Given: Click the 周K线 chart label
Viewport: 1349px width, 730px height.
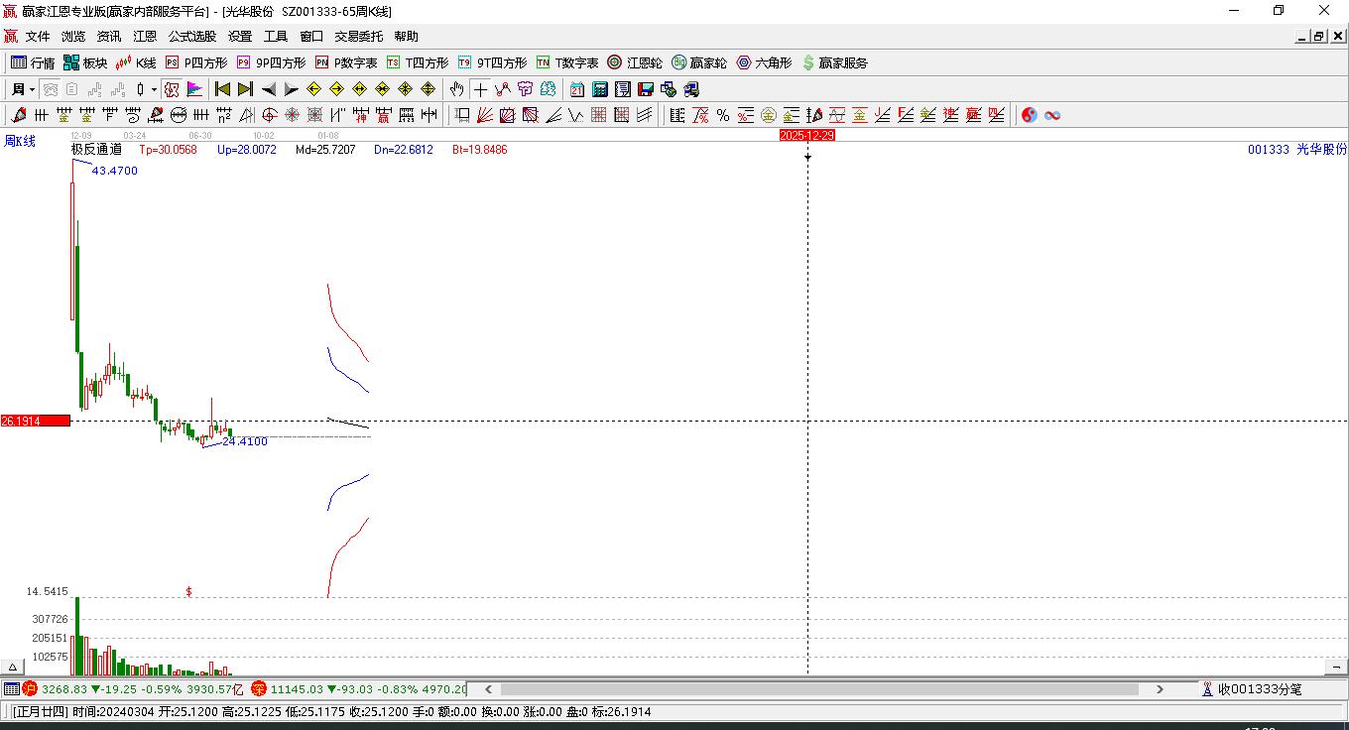Looking at the screenshot, I should tap(20, 141).
